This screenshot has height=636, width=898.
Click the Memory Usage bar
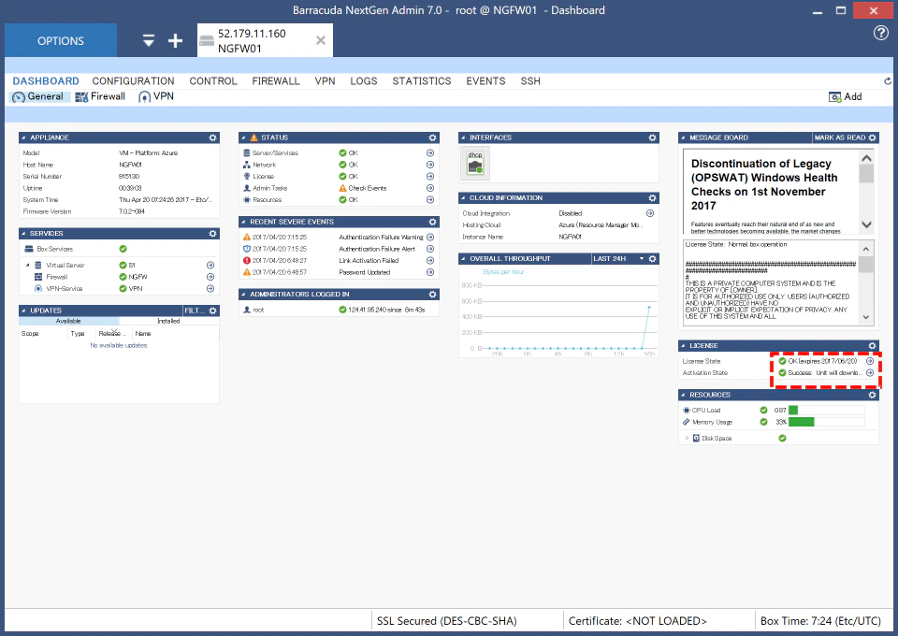click(x=826, y=422)
